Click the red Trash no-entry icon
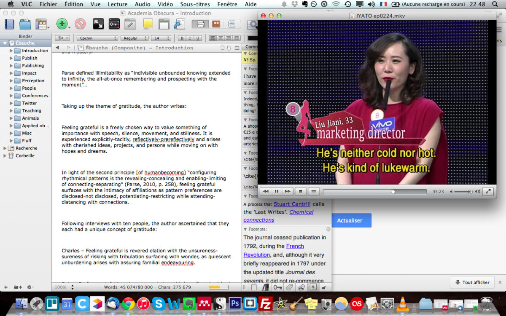506x316 pixels. pyautogui.click(x=80, y=24)
